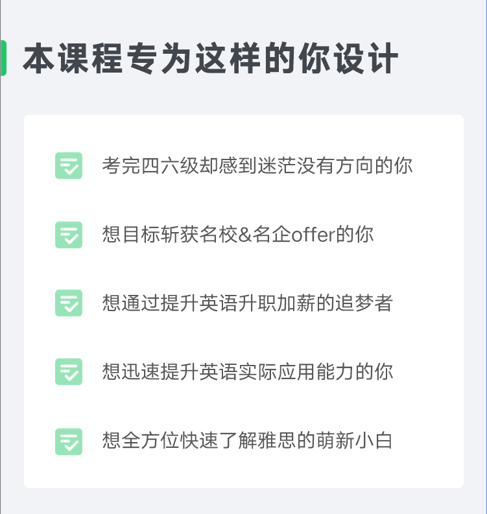Viewport: 487px width, 514px height.
Task: Click text 想目标斩获名校&名企offer的你
Action: [x=238, y=235]
